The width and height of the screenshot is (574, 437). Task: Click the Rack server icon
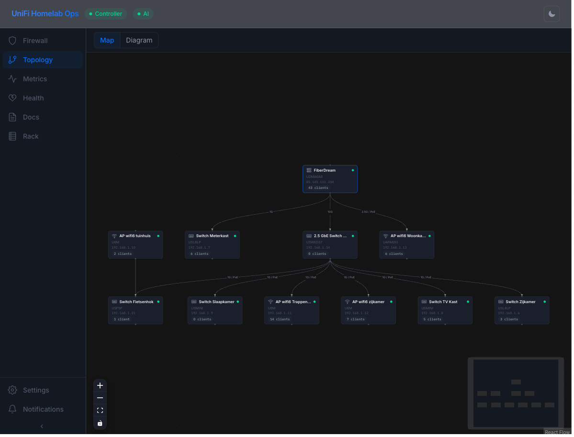tap(12, 136)
